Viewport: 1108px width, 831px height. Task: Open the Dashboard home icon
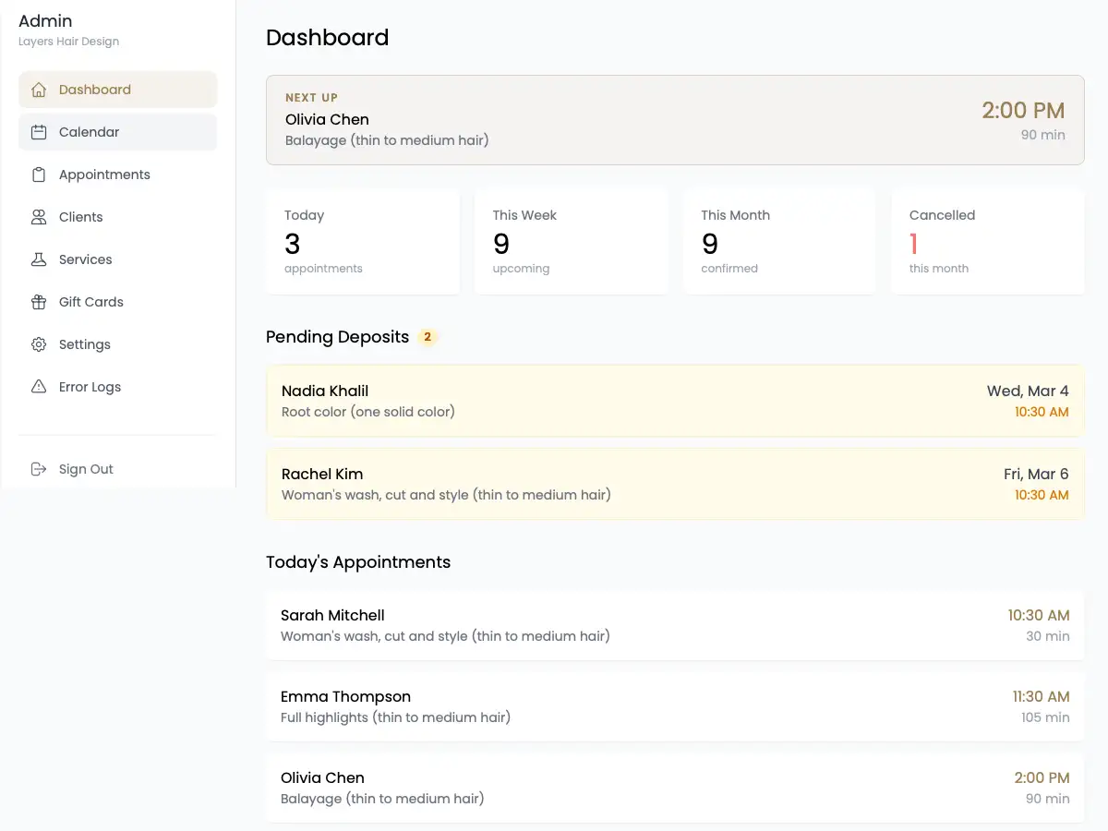point(38,89)
